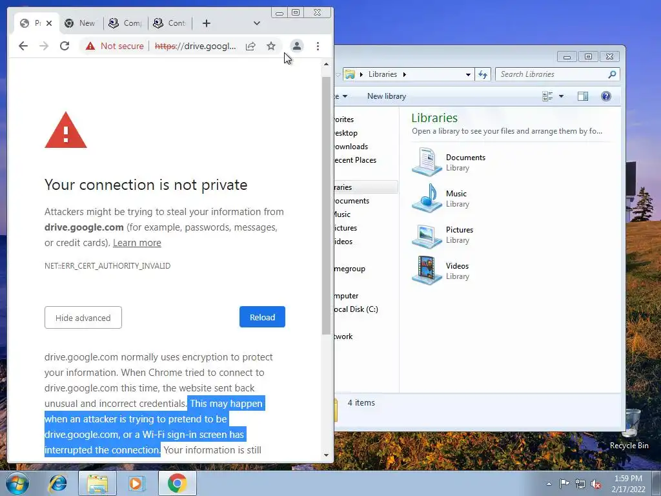Click NET::ERR_CERT_AUTHORITY_INVALID error code
Image resolution: width=661 pixels, height=496 pixels.
click(108, 265)
